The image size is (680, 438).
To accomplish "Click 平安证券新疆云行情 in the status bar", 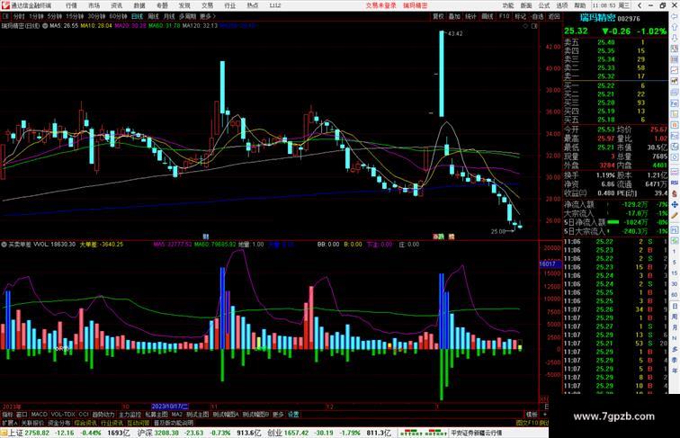I will point(476,433).
